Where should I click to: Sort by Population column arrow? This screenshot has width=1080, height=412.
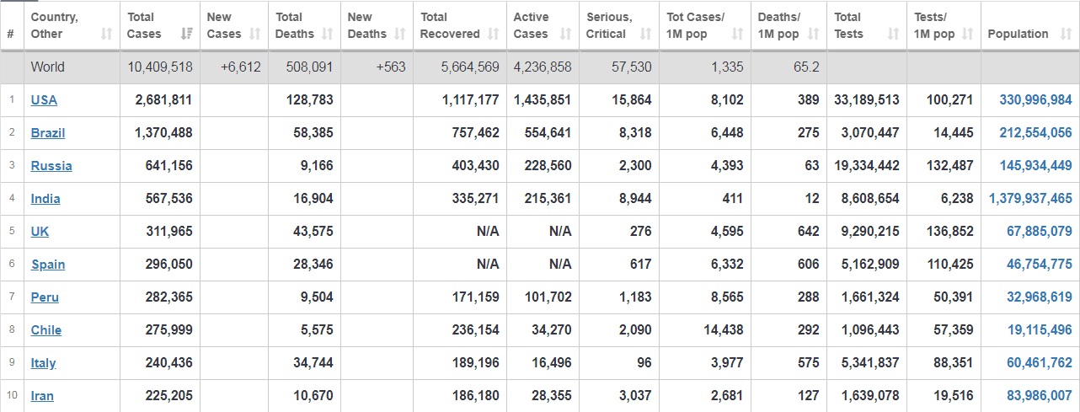pos(1066,34)
